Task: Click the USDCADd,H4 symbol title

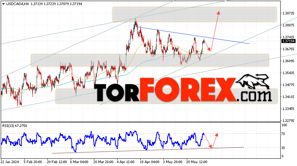Action: pyautogui.click(x=17, y=4)
